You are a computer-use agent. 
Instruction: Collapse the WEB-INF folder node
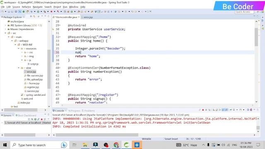coord(15,45)
